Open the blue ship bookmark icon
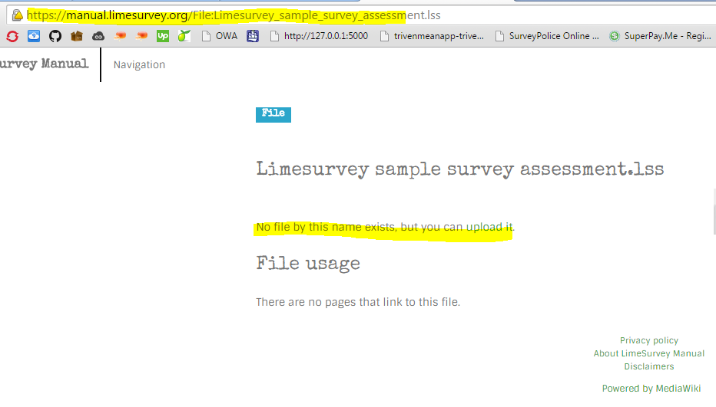The height and width of the screenshot is (407, 716). click(x=253, y=36)
